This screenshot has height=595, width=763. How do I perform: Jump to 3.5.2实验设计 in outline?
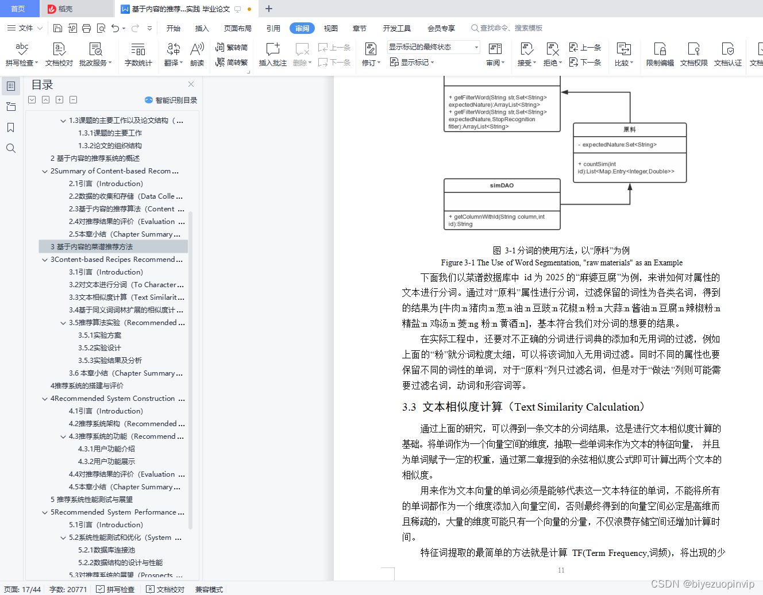pos(99,348)
